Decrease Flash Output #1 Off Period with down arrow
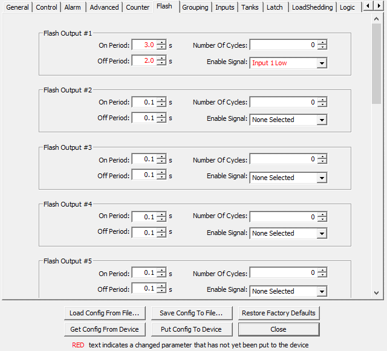The width and height of the screenshot is (387, 351). click(x=161, y=63)
